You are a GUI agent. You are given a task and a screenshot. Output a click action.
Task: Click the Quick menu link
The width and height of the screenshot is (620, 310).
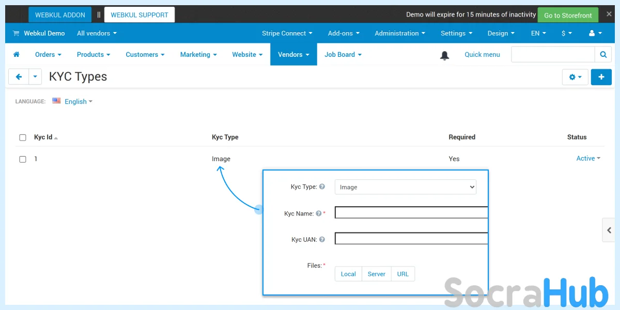[482, 54]
